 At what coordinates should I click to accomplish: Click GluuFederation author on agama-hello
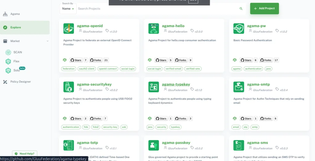point(177,32)
